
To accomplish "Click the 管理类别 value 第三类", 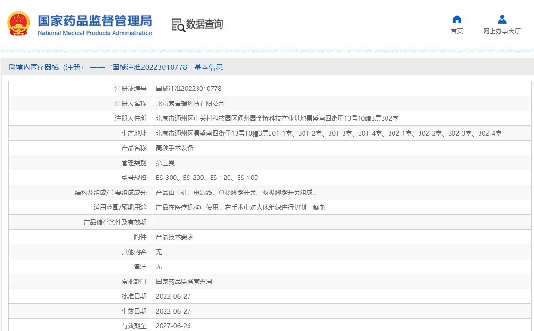I will coord(165,163).
